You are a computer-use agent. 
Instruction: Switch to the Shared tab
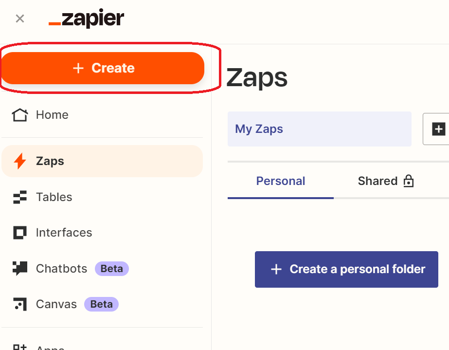click(378, 182)
